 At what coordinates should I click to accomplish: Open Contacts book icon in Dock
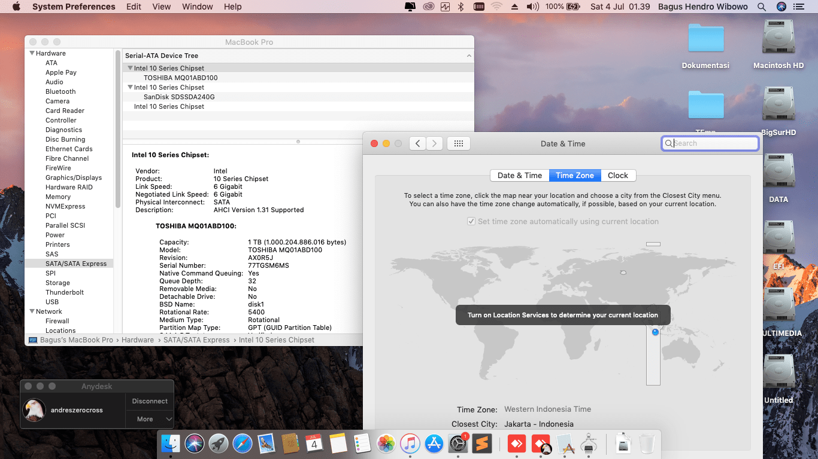pyautogui.click(x=290, y=443)
